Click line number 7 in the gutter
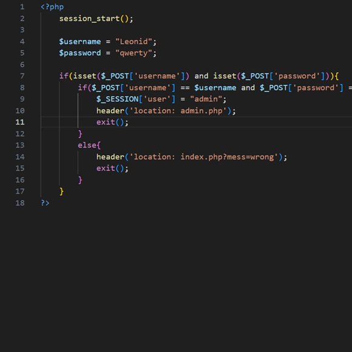352x352 pixels. 22,76
